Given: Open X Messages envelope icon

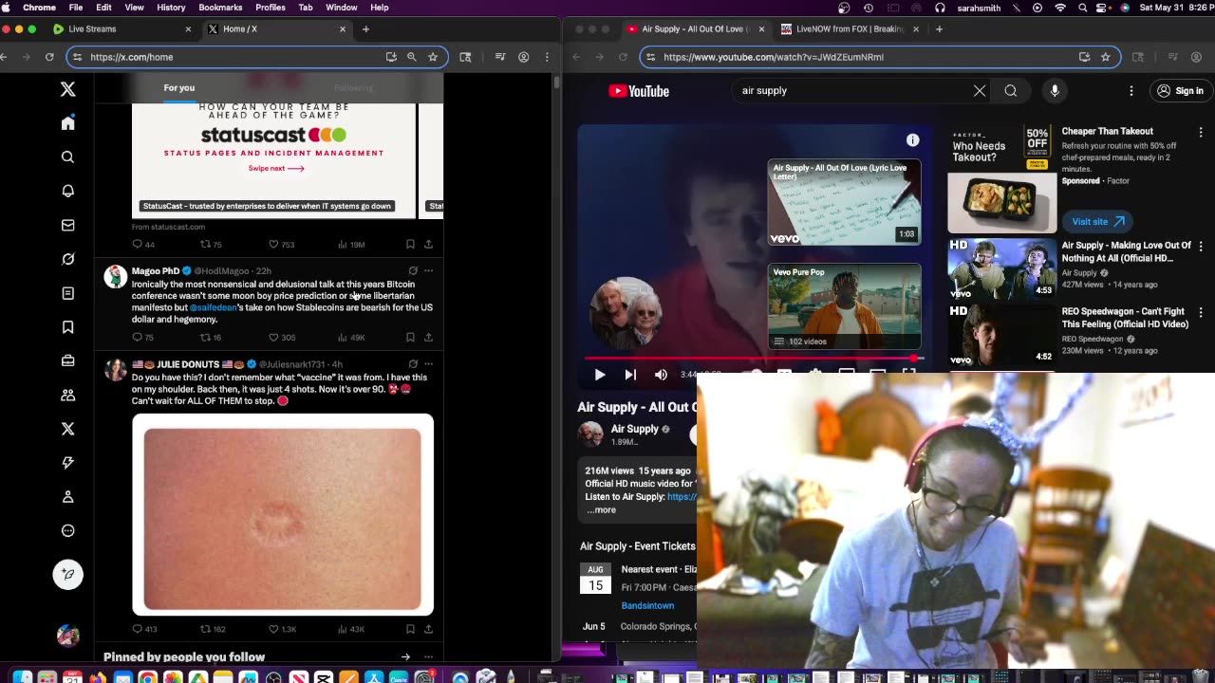Looking at the screenshot, I should [67, 226].
